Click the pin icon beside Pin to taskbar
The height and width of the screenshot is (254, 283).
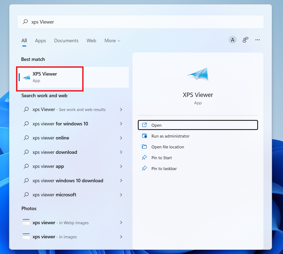tap(144, 168)
